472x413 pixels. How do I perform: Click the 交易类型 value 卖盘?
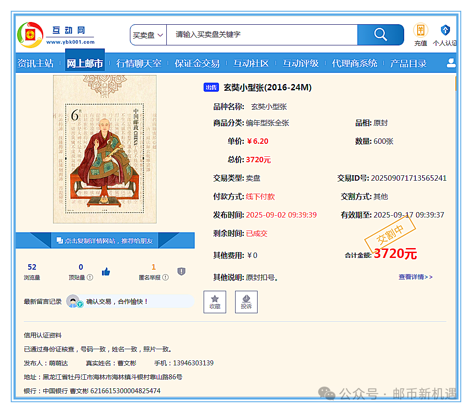coord(253,178)
